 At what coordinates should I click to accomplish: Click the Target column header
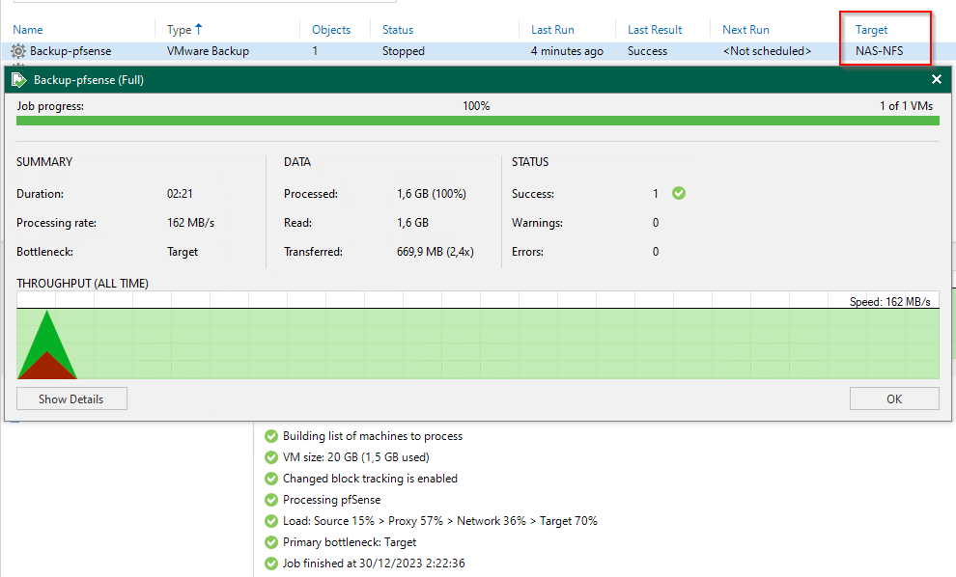(x=871, y=30)
